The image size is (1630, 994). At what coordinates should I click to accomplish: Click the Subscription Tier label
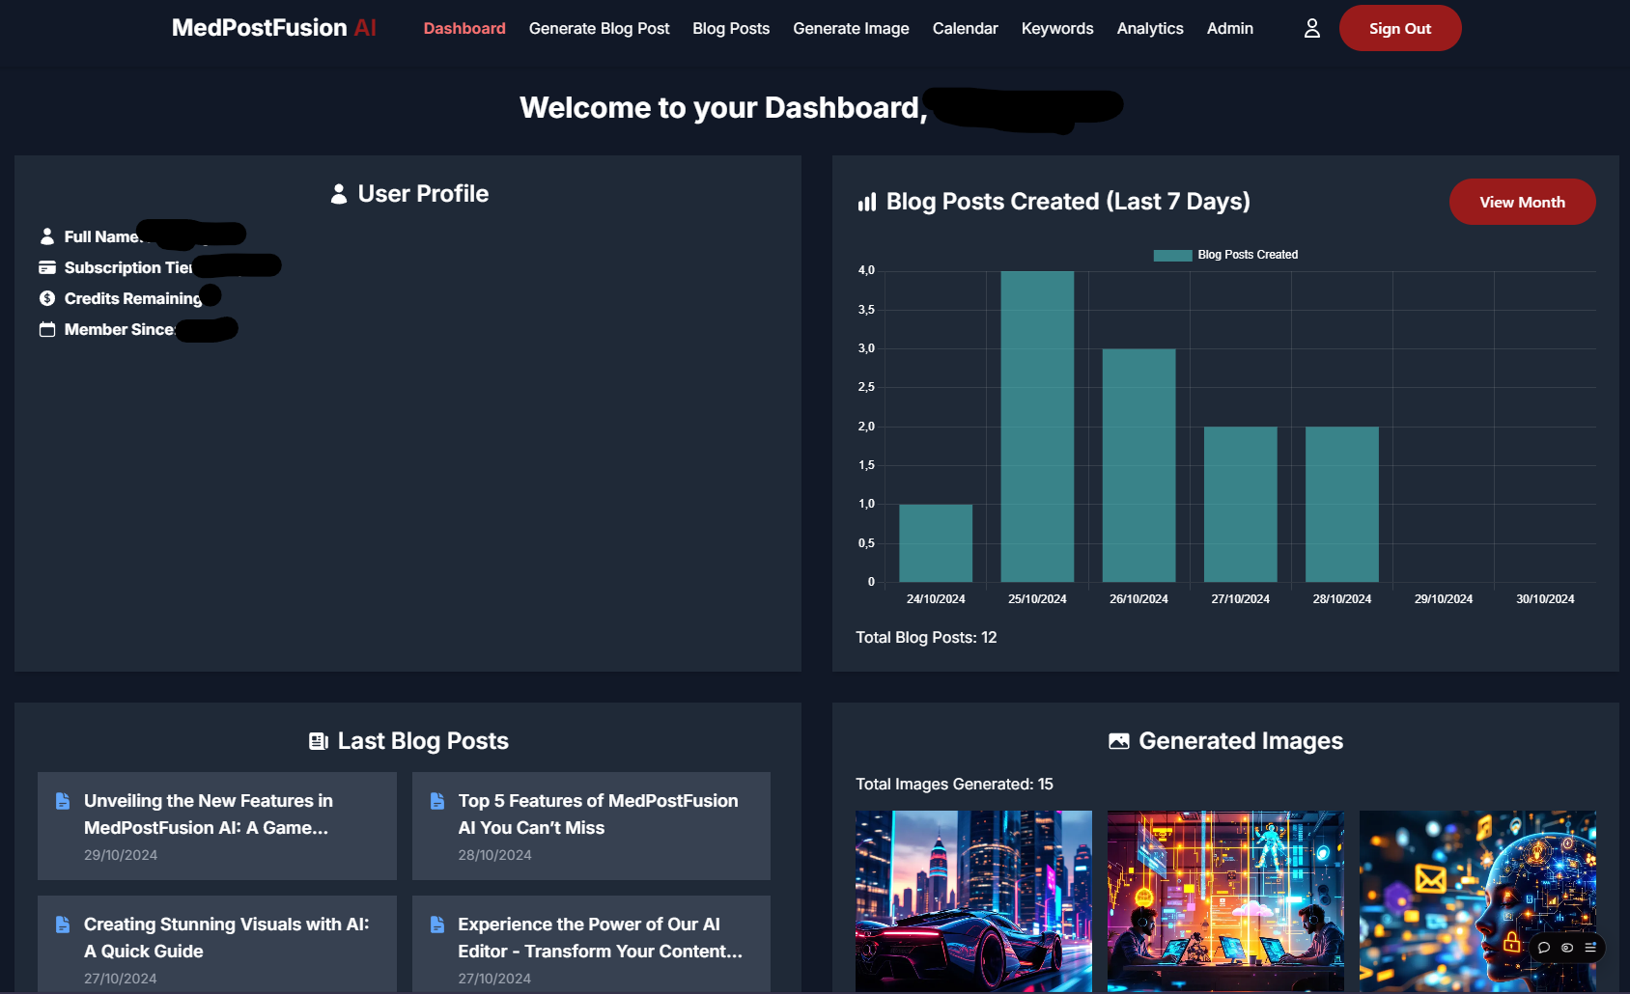129,267
